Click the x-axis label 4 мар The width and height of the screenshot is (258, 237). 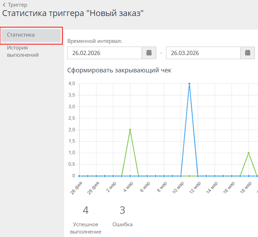[128, 187]
